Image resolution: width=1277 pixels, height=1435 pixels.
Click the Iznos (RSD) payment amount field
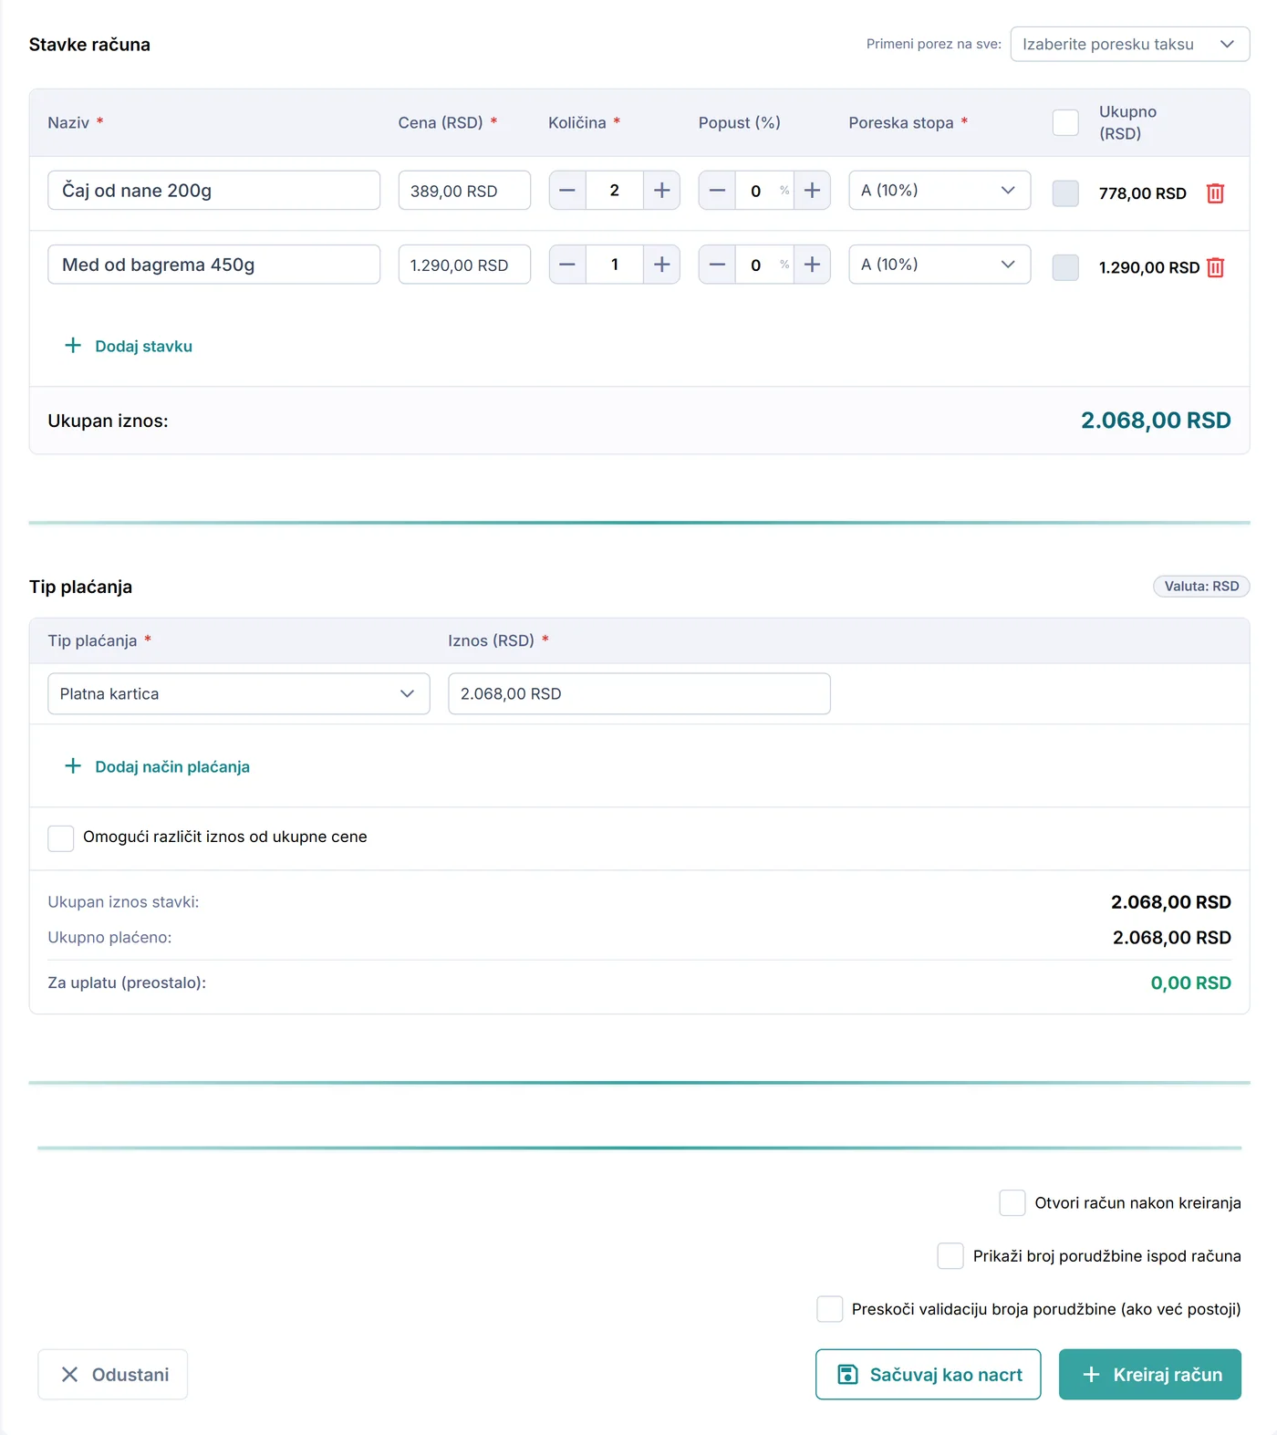click(x=639, y=693)
